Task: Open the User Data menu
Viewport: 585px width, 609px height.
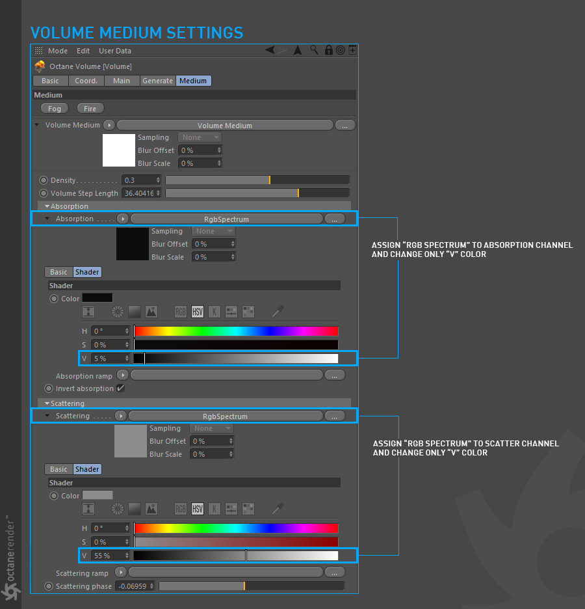Action: (115, 51)
